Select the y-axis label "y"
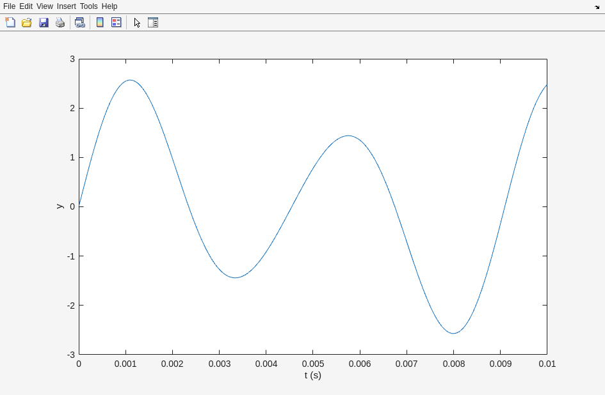Image resolution: width=605 pixels, height=395 pixels. 60,206
